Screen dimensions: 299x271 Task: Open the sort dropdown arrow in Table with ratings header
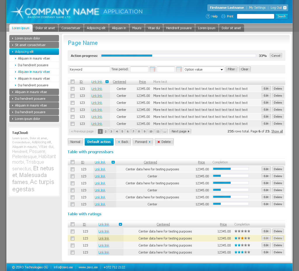120,224
